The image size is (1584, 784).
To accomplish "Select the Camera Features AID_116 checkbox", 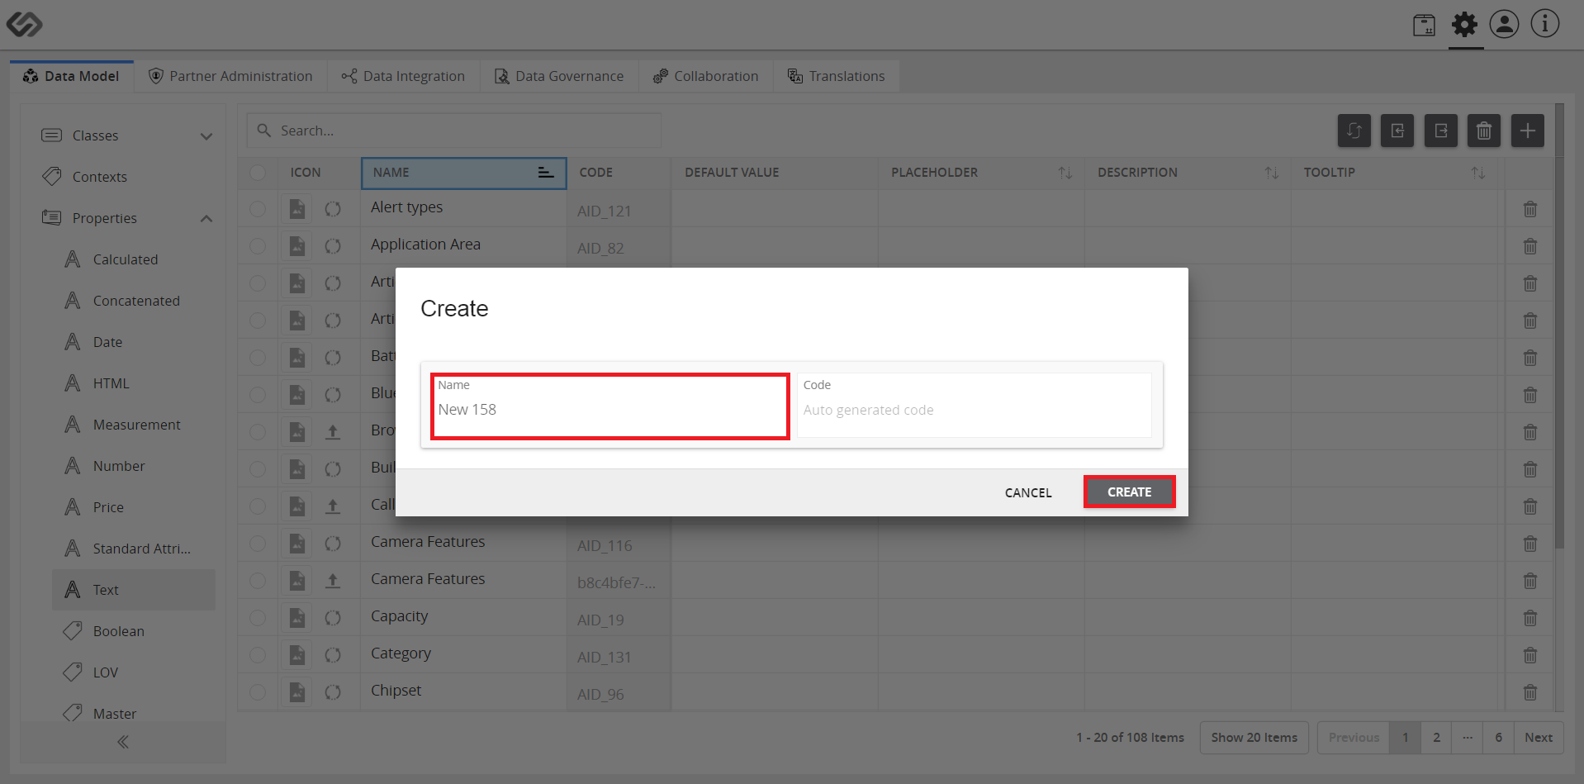I will tap(258, 544).
